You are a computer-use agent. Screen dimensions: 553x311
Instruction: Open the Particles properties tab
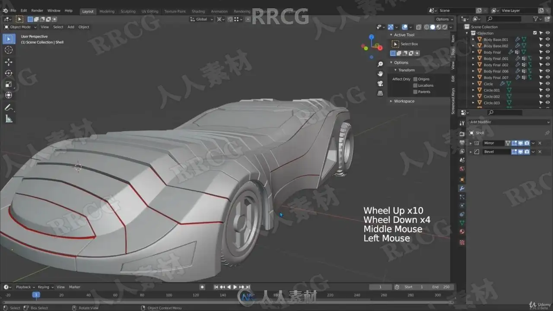(x=462, y=197)
